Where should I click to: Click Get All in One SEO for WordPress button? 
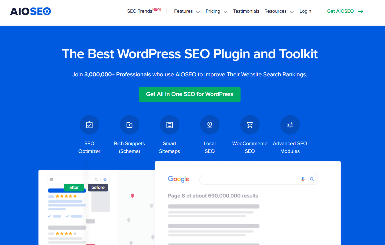click(x=190, y=94)
